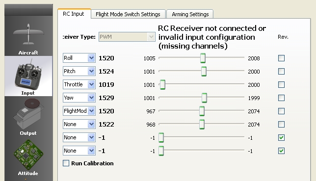Uncheck Rev. checkbox in the last row
Image resolution: width=316 pixels, height=181 pixels.
coord(281,151)
